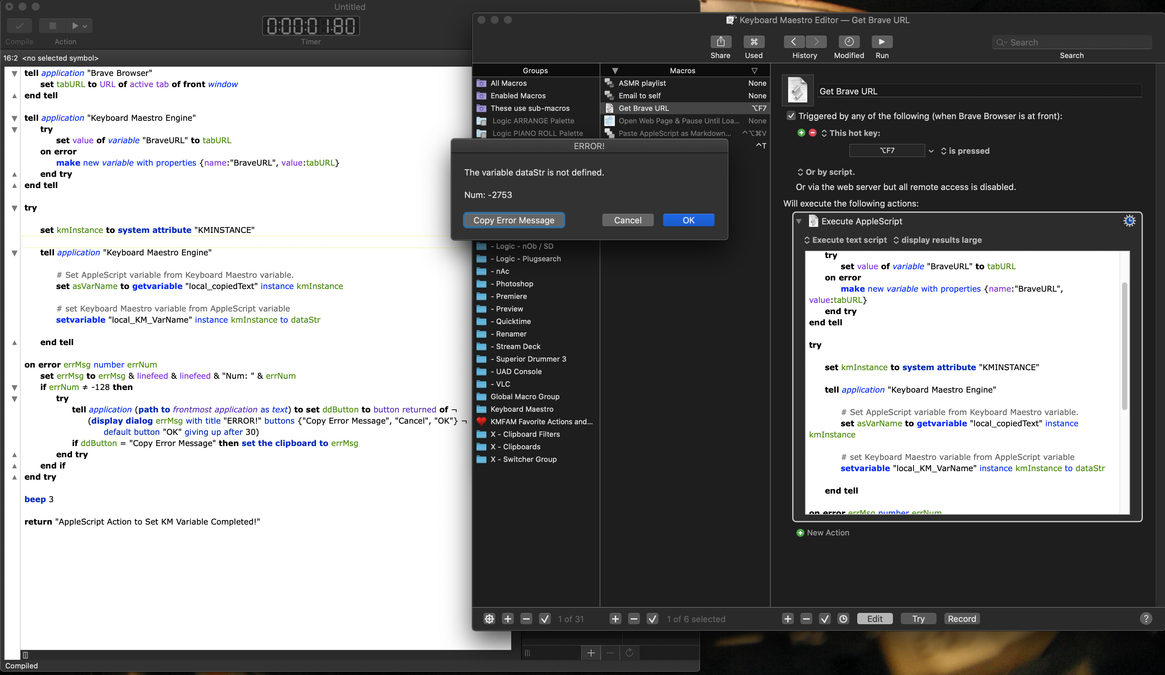Open the groups gear settings icon
The image size is (1165, 675).
pos(489,619)
